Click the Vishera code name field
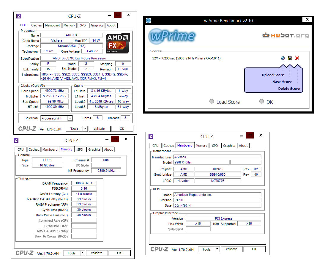The image size is (325, 266). [56, 40]
